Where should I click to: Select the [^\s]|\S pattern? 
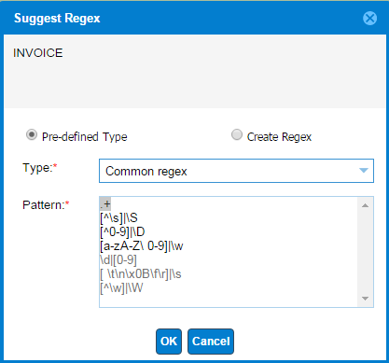tap(118, 218)
